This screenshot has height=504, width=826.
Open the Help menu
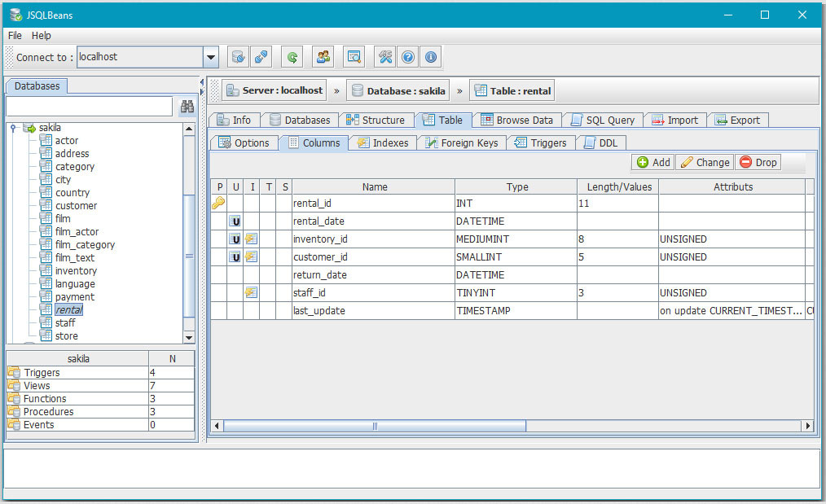coord(41,35)
